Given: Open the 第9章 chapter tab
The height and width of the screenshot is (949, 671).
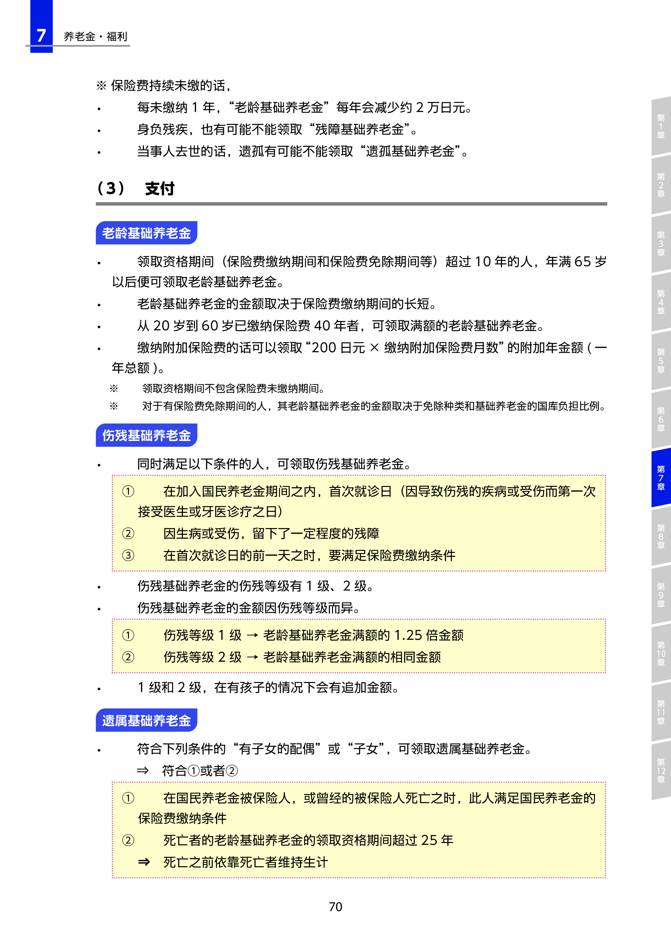Looking at the screenshot, I should pyautogui.click(x=661, y=595).
